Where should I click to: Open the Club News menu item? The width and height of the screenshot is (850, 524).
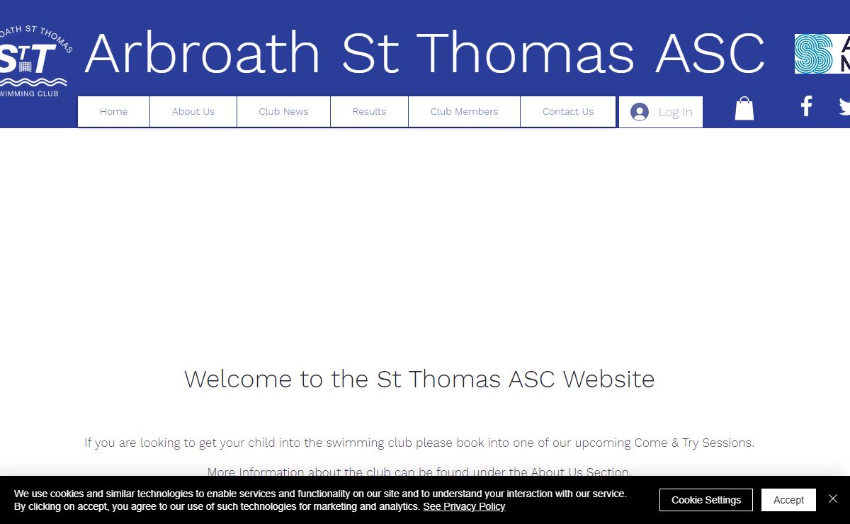click(283, 112)
